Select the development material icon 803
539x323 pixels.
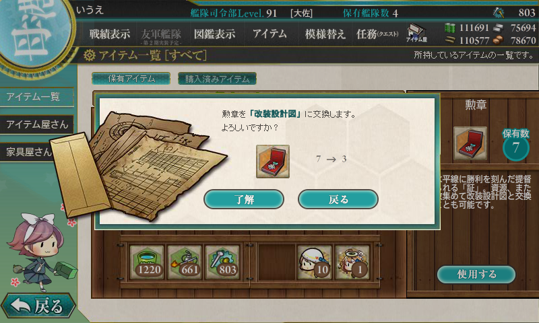(x=222, y=262)
